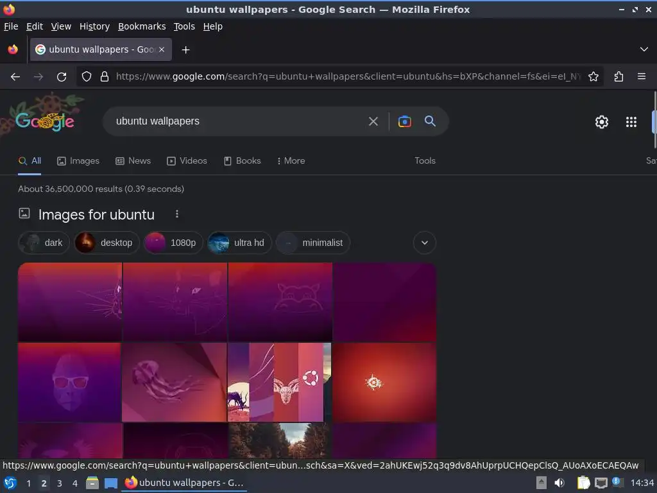This screenshot has width=657, height=493.
Task: Open Google quick settings gear
Action: pos(602,122)
